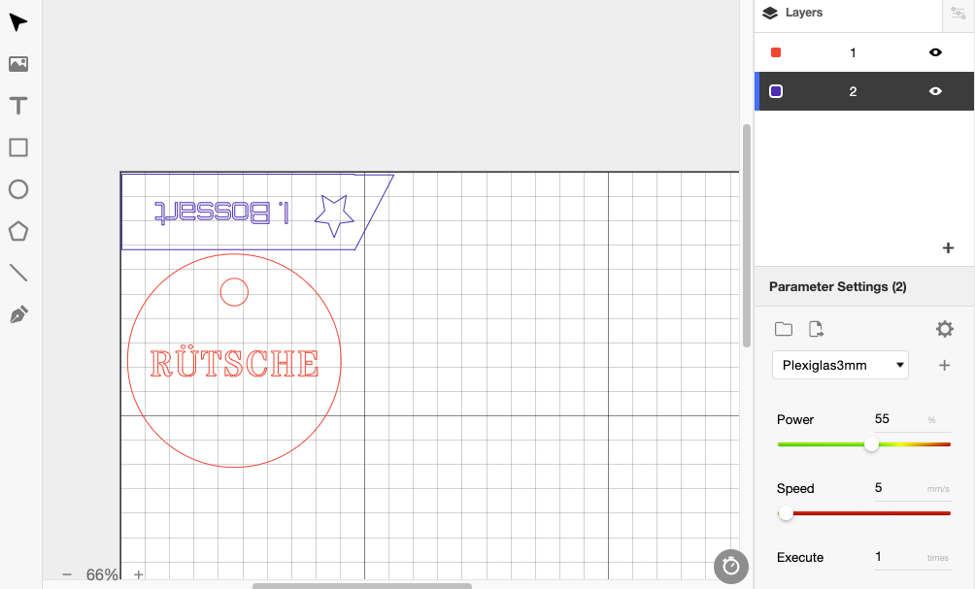Image resolution: width=975 pixels, height=589 pixels.
Task: Pick the Ellipse tool
Action: click(x=17, y=189)
